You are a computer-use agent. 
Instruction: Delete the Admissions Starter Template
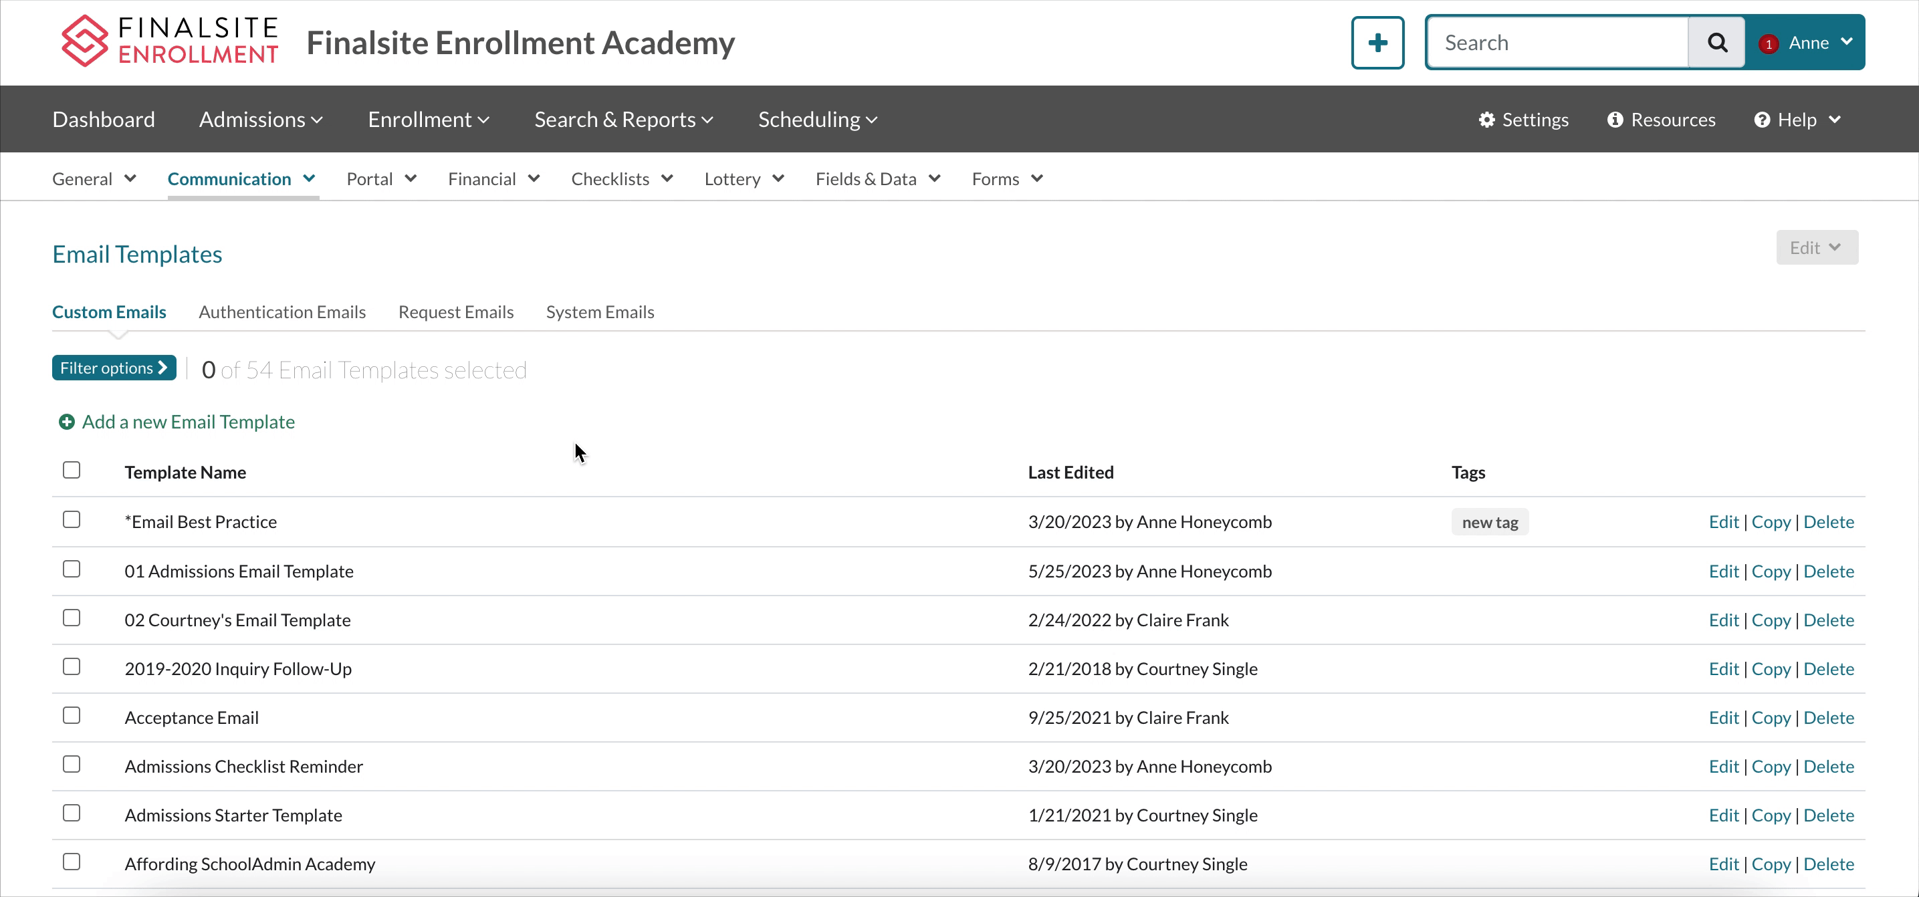click(x=1828, y=815)
